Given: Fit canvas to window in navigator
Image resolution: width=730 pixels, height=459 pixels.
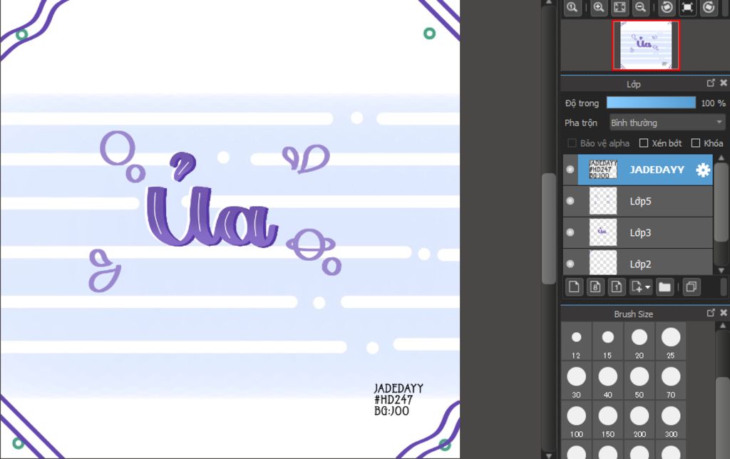Looking at the screenshot, I should tap(620, 7).
